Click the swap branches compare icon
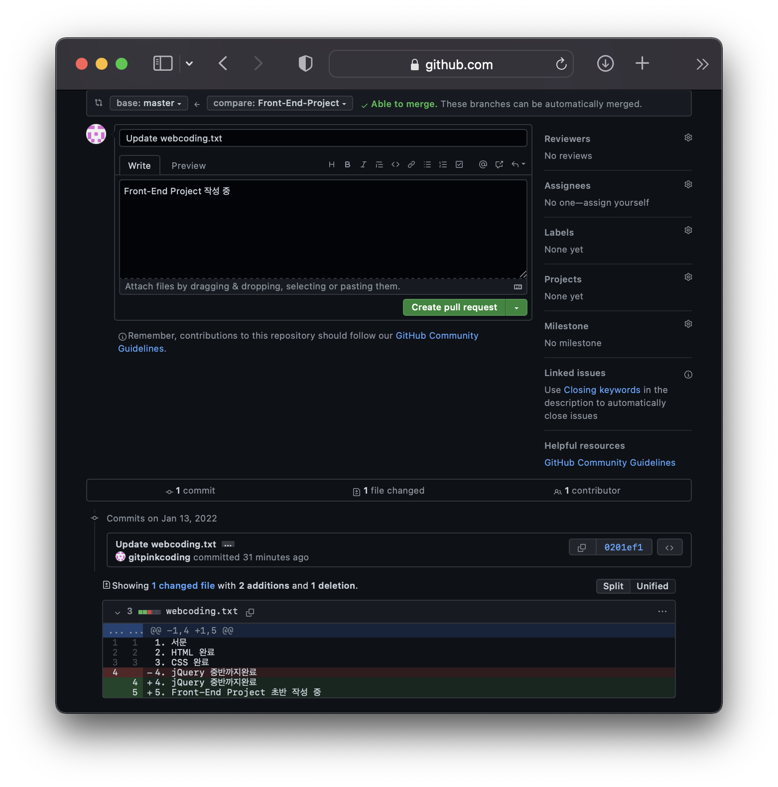This screenshot has height=787, width=778. [x=99, y=103]
